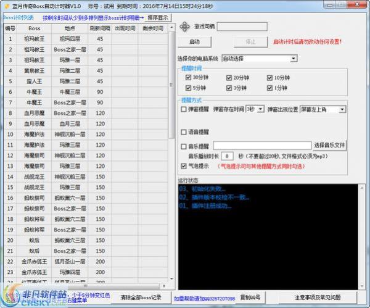Click the Boss column header
Screen dimensions: 370x308
(34, 28)
